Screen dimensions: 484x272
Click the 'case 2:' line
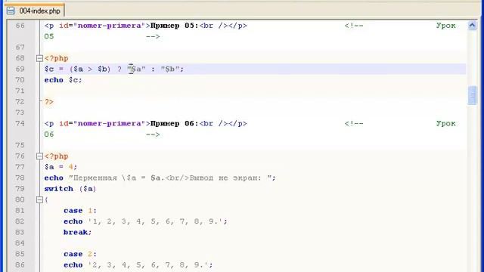(80, 254)
